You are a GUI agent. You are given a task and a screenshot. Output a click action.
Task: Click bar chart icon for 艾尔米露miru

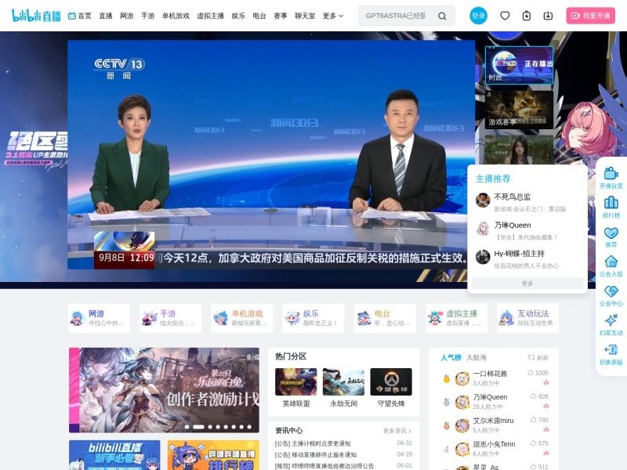[x=545, y=429]
